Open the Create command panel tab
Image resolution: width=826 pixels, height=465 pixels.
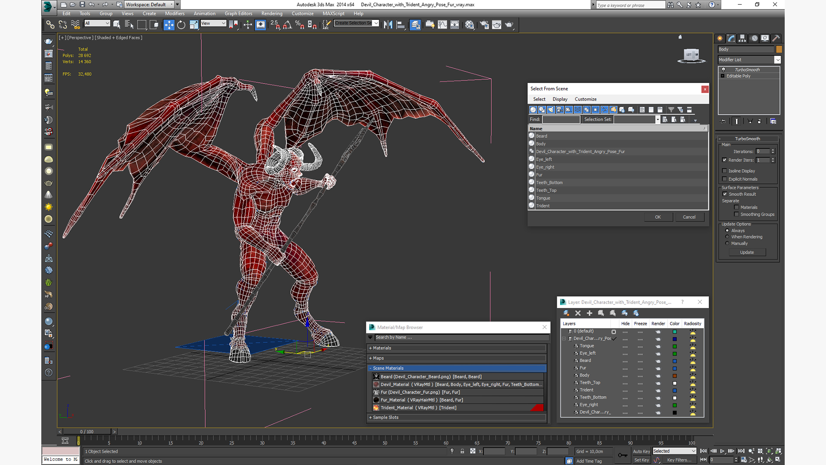coord(720,38)
